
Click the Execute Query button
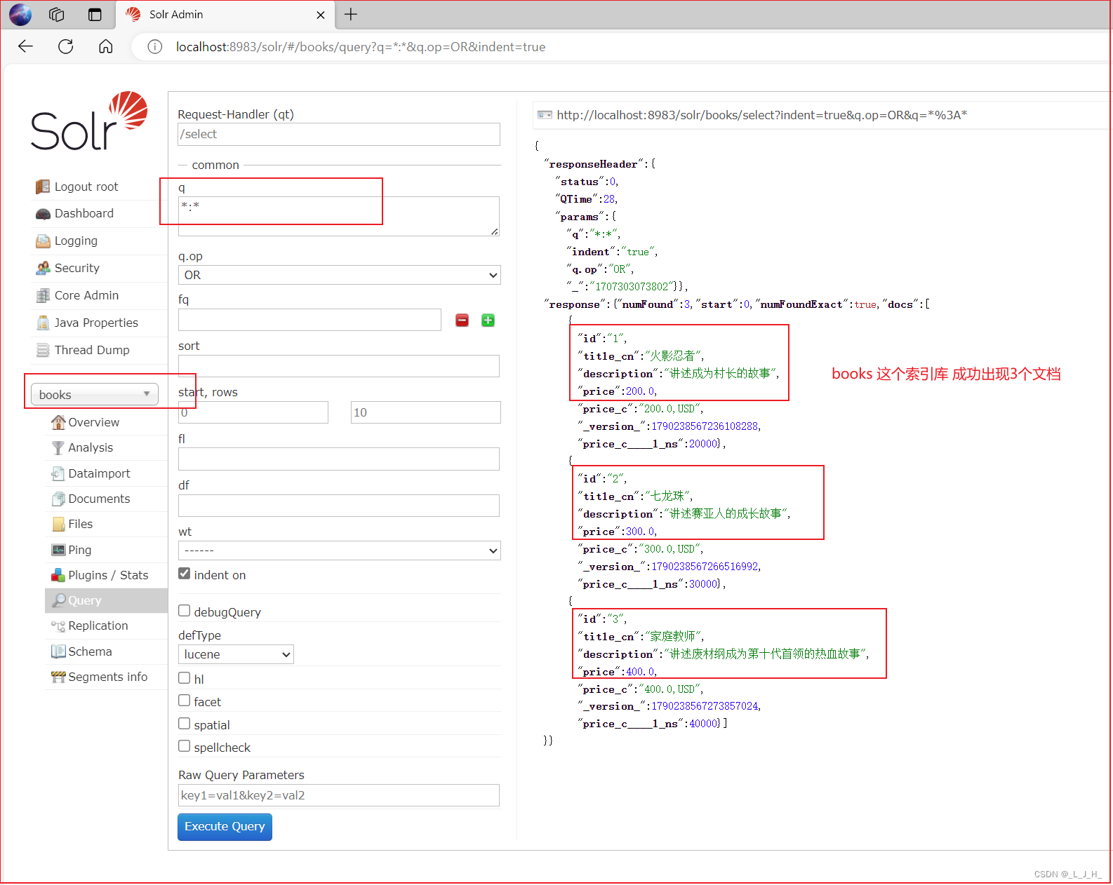pyautogui.click(x=225, y=827)
